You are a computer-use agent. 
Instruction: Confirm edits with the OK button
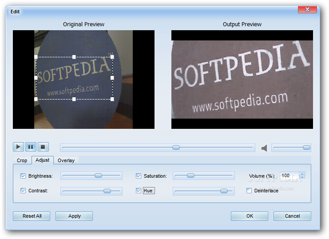tap(250, 216)
